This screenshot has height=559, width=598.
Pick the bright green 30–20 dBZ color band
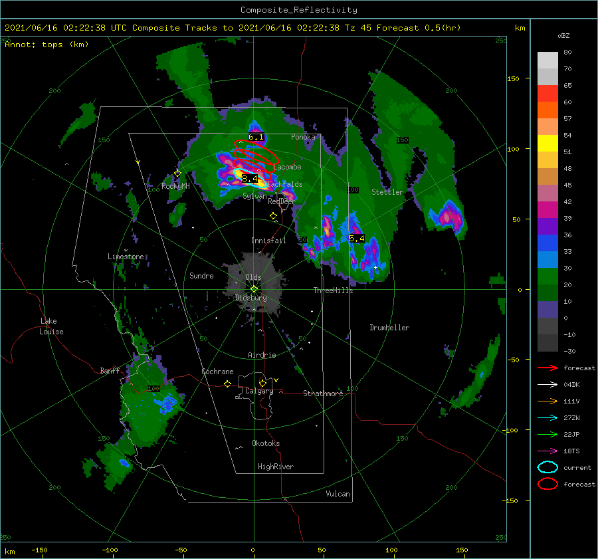coord(548,277)
